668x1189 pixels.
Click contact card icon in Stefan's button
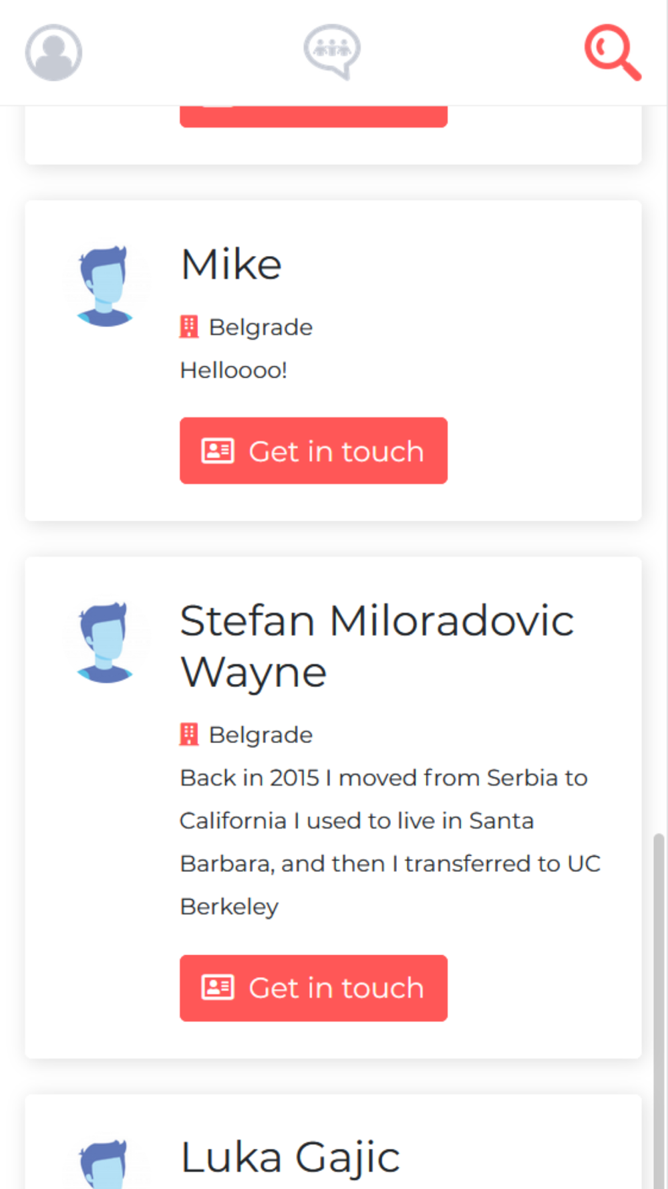point(218,988)
